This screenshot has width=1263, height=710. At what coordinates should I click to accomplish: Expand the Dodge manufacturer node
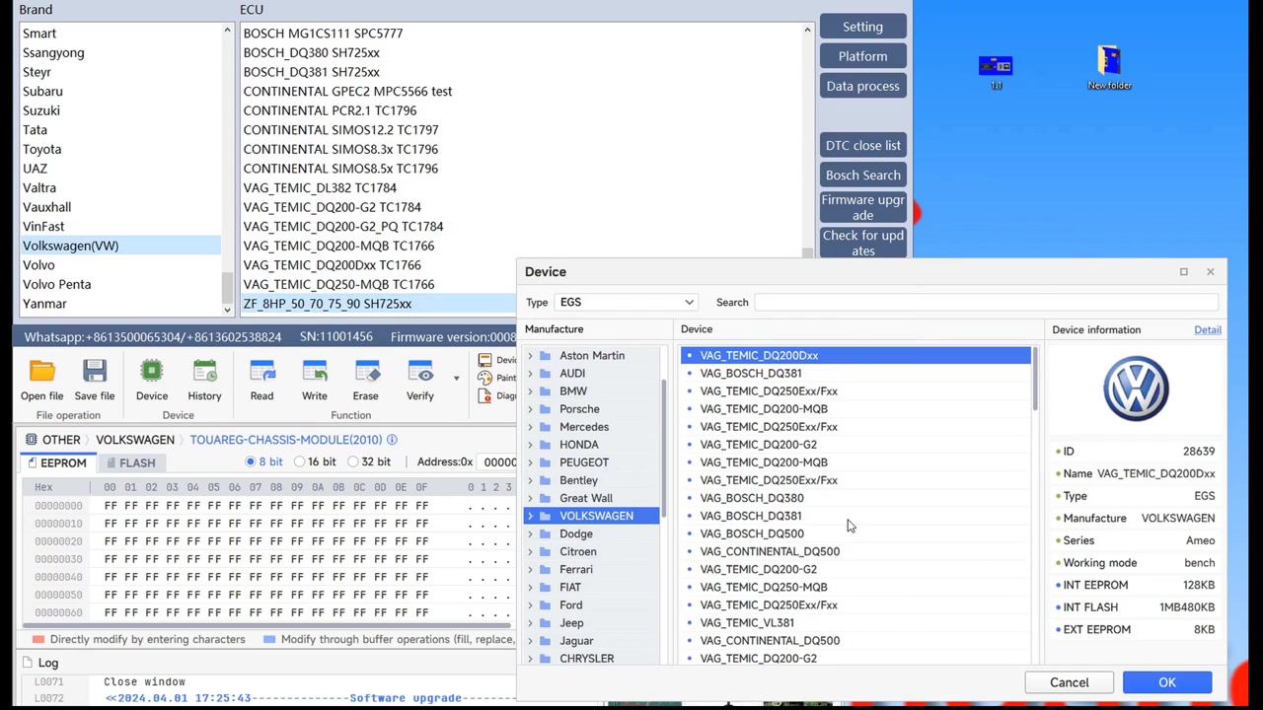531,533
